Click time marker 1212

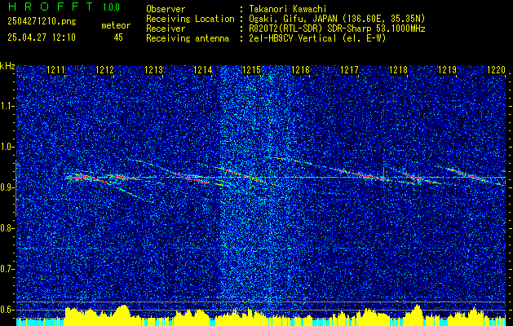(104, 70)
